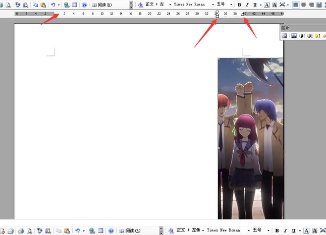Toggle center alignment in top toolbar
This screenshot has width=326, height=235.
coord(304,5)
